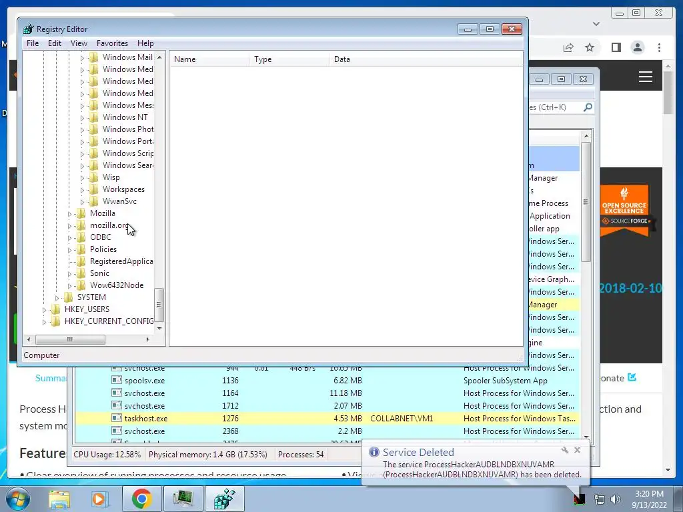The width and height of the screenshot is (683, 512).
Task: Open Chrome three-dot menu
Action: tap(659, 47)
